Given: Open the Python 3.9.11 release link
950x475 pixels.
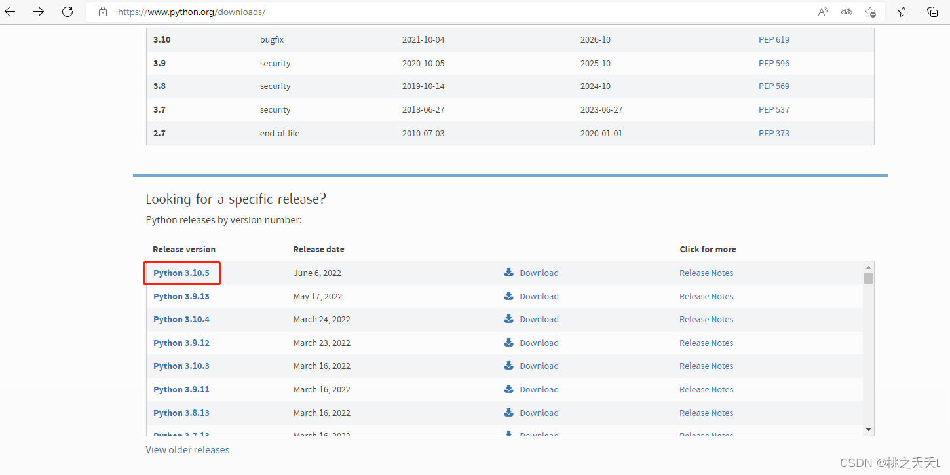Looking at the screenshot, I should [x=181, y=389].
